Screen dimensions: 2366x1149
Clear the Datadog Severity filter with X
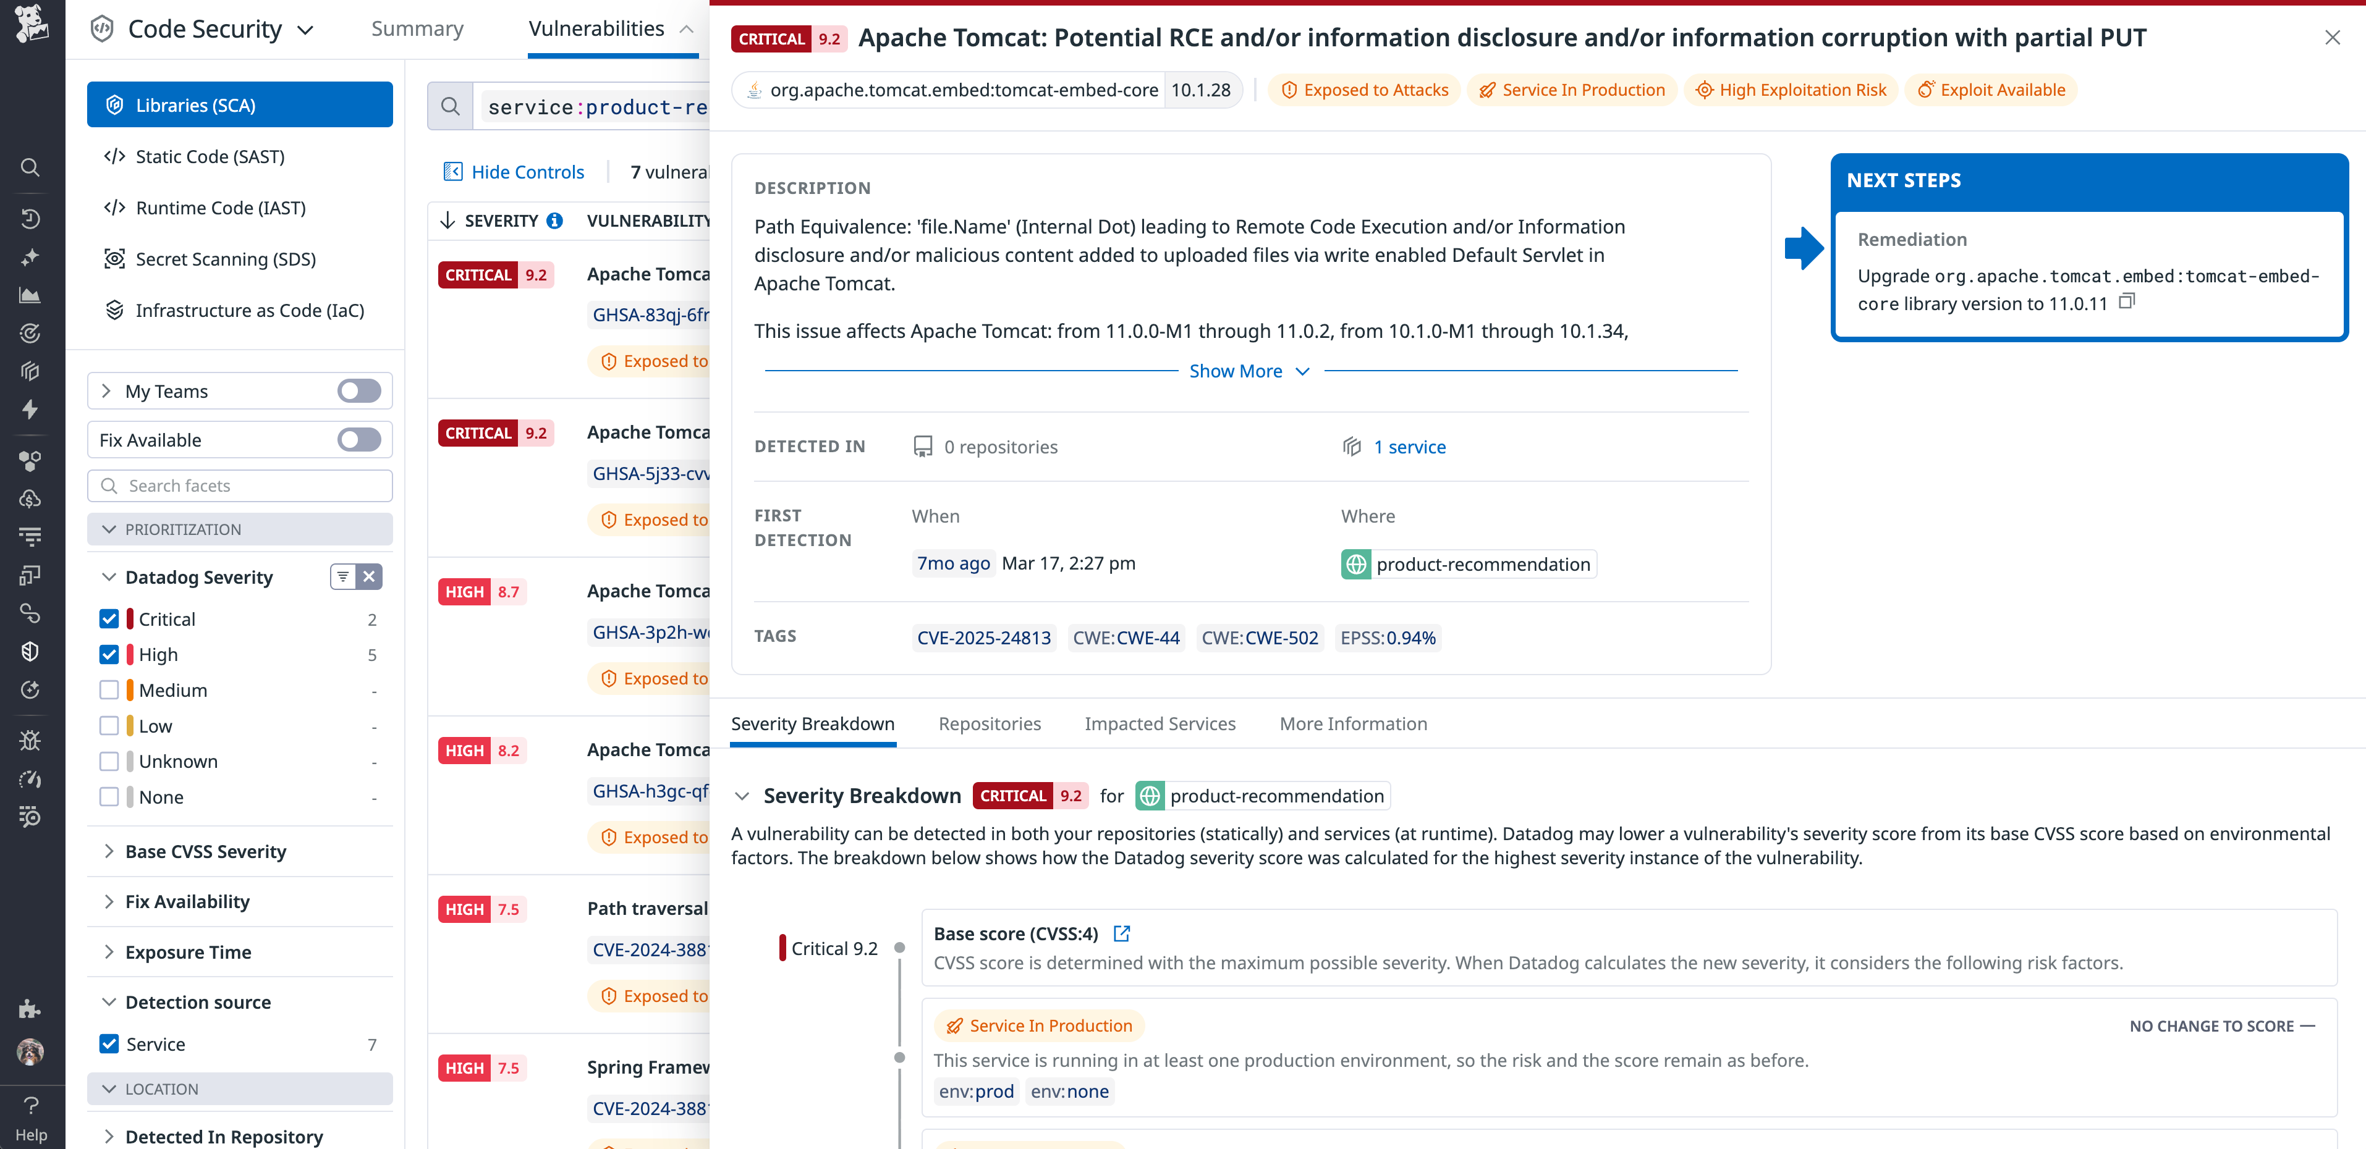point(369,576)
